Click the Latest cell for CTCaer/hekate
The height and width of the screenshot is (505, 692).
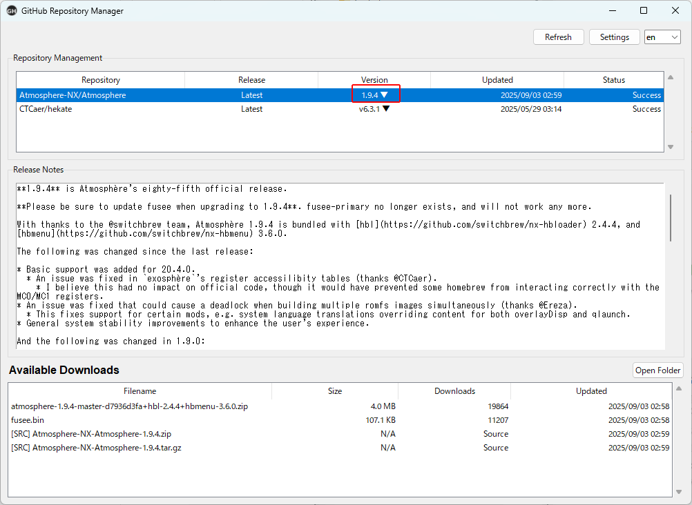coord(251,109)
